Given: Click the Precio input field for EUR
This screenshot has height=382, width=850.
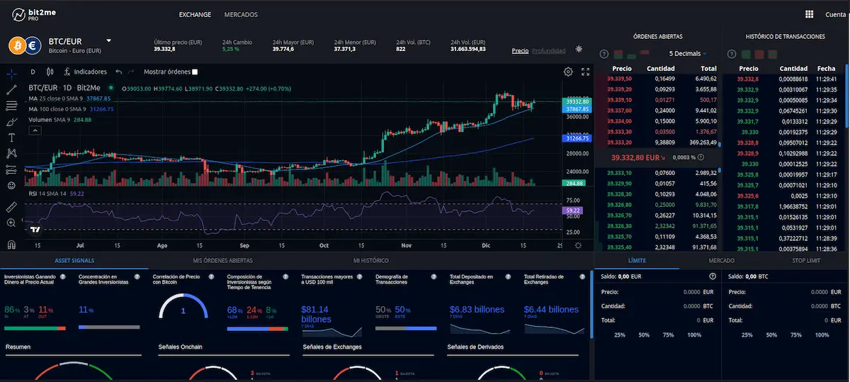Looking at the screenshot, I should (x=666, y=292).
